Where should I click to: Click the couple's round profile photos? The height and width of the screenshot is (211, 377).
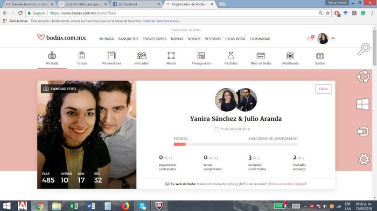point(236,100)
